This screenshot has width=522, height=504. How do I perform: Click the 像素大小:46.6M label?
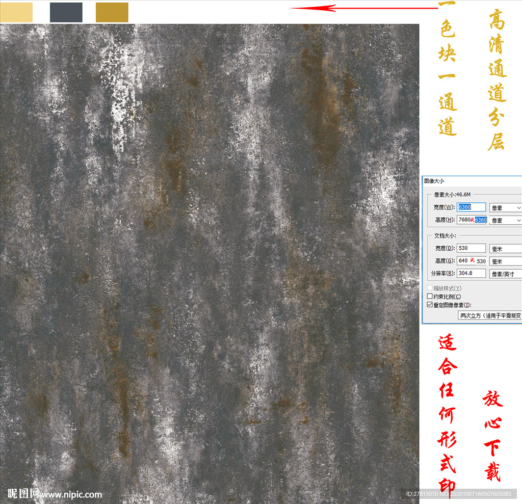(453, 194)
